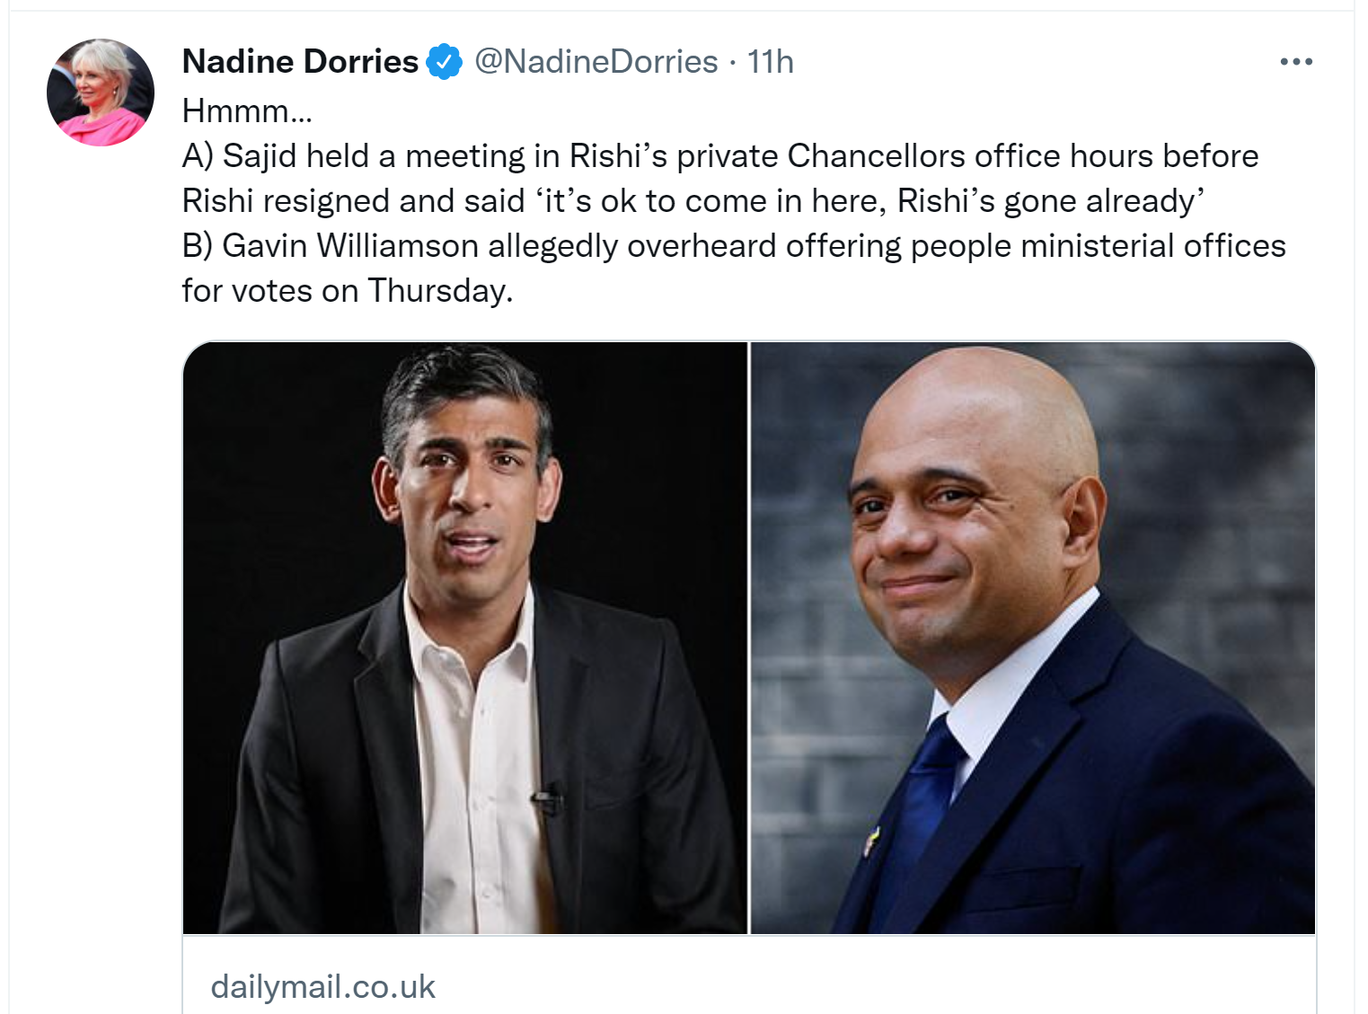Click the blue verified checkmark badge
The height and width of the screenshot is (1014, 1368).
(444, 62)
